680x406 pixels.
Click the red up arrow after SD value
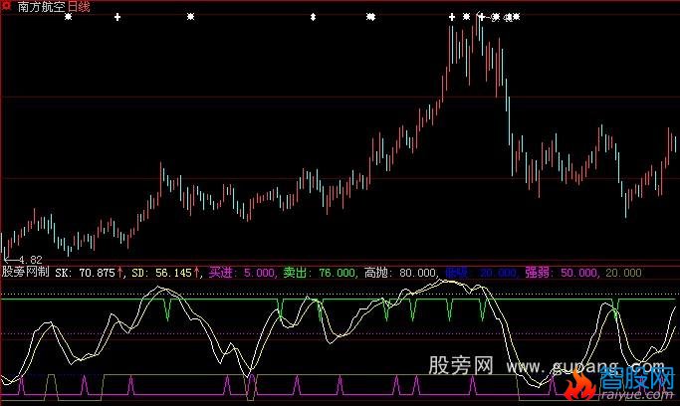(x=196, y=271)
